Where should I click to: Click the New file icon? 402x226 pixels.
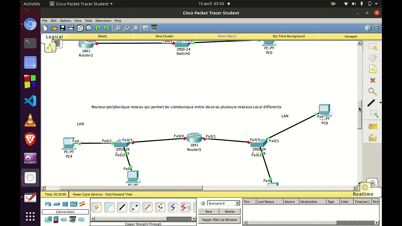(45, 28)
